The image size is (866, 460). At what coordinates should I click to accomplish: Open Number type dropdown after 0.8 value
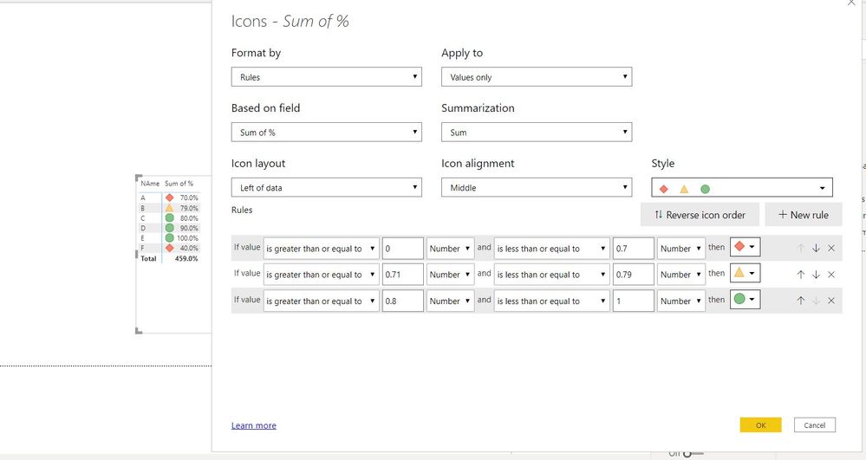click(x=450, y=301)
